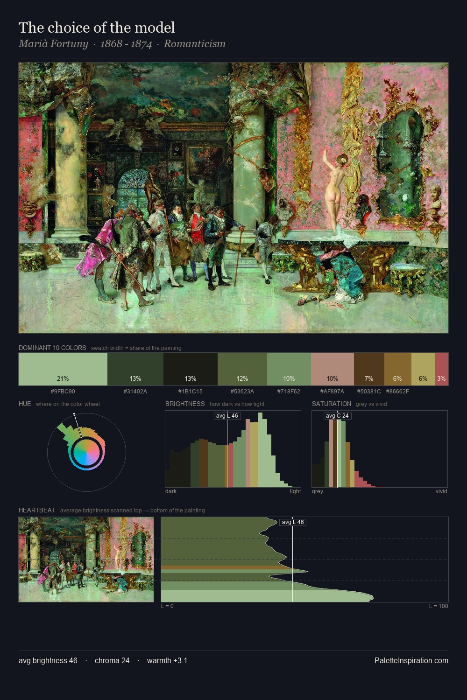Click 'avg L 46' marker in Heartbeat chart

click(293, 522)
